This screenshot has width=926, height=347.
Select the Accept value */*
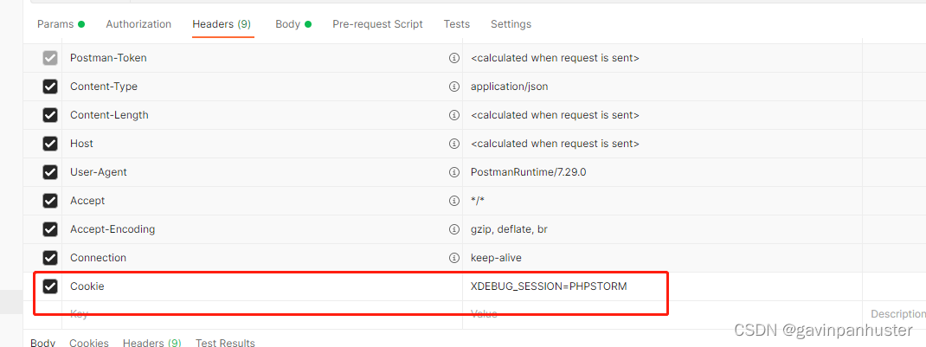click(x=478, y=201)
